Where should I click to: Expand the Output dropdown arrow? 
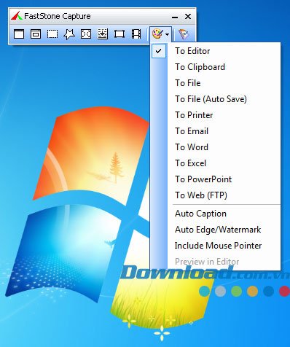pyautogui.click(x=168, y=34)
